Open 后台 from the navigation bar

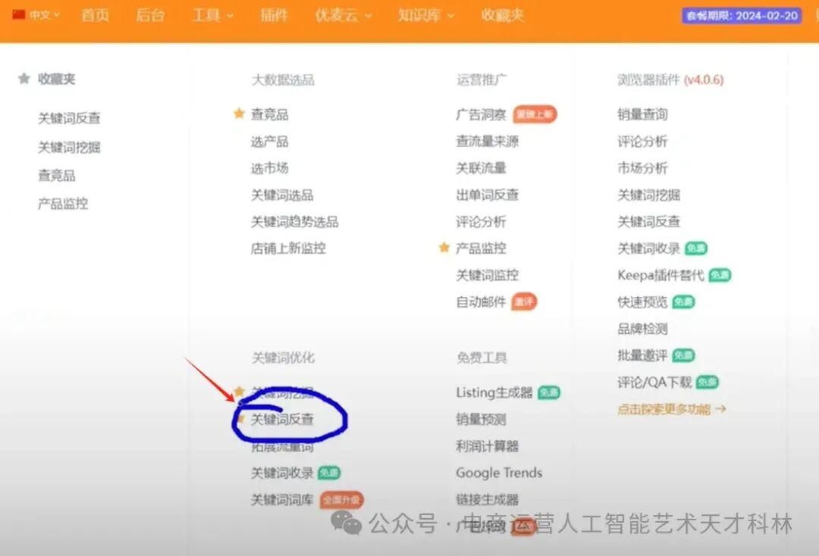point(150,14)
